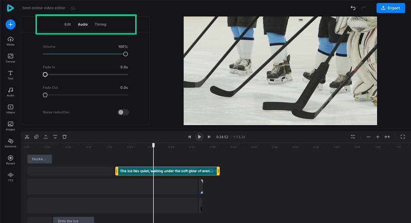
Task: Skip to next clip
Action: 209,137
